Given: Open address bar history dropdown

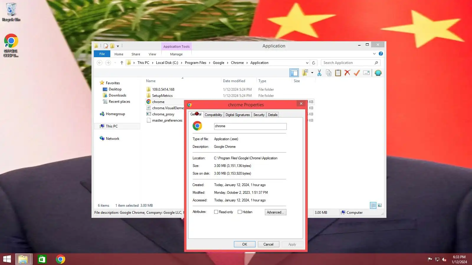Looking at the screenshot, I should coord(307,63).
